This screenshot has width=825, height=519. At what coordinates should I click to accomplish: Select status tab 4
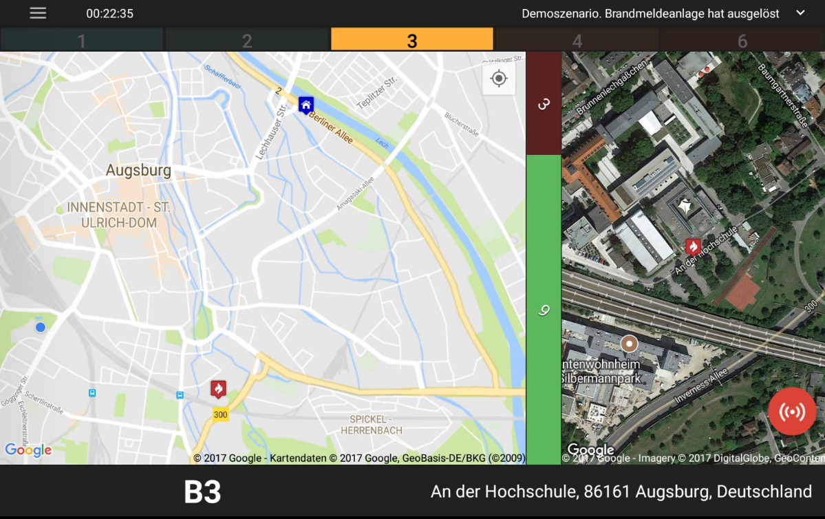click(x=577, y=40)
